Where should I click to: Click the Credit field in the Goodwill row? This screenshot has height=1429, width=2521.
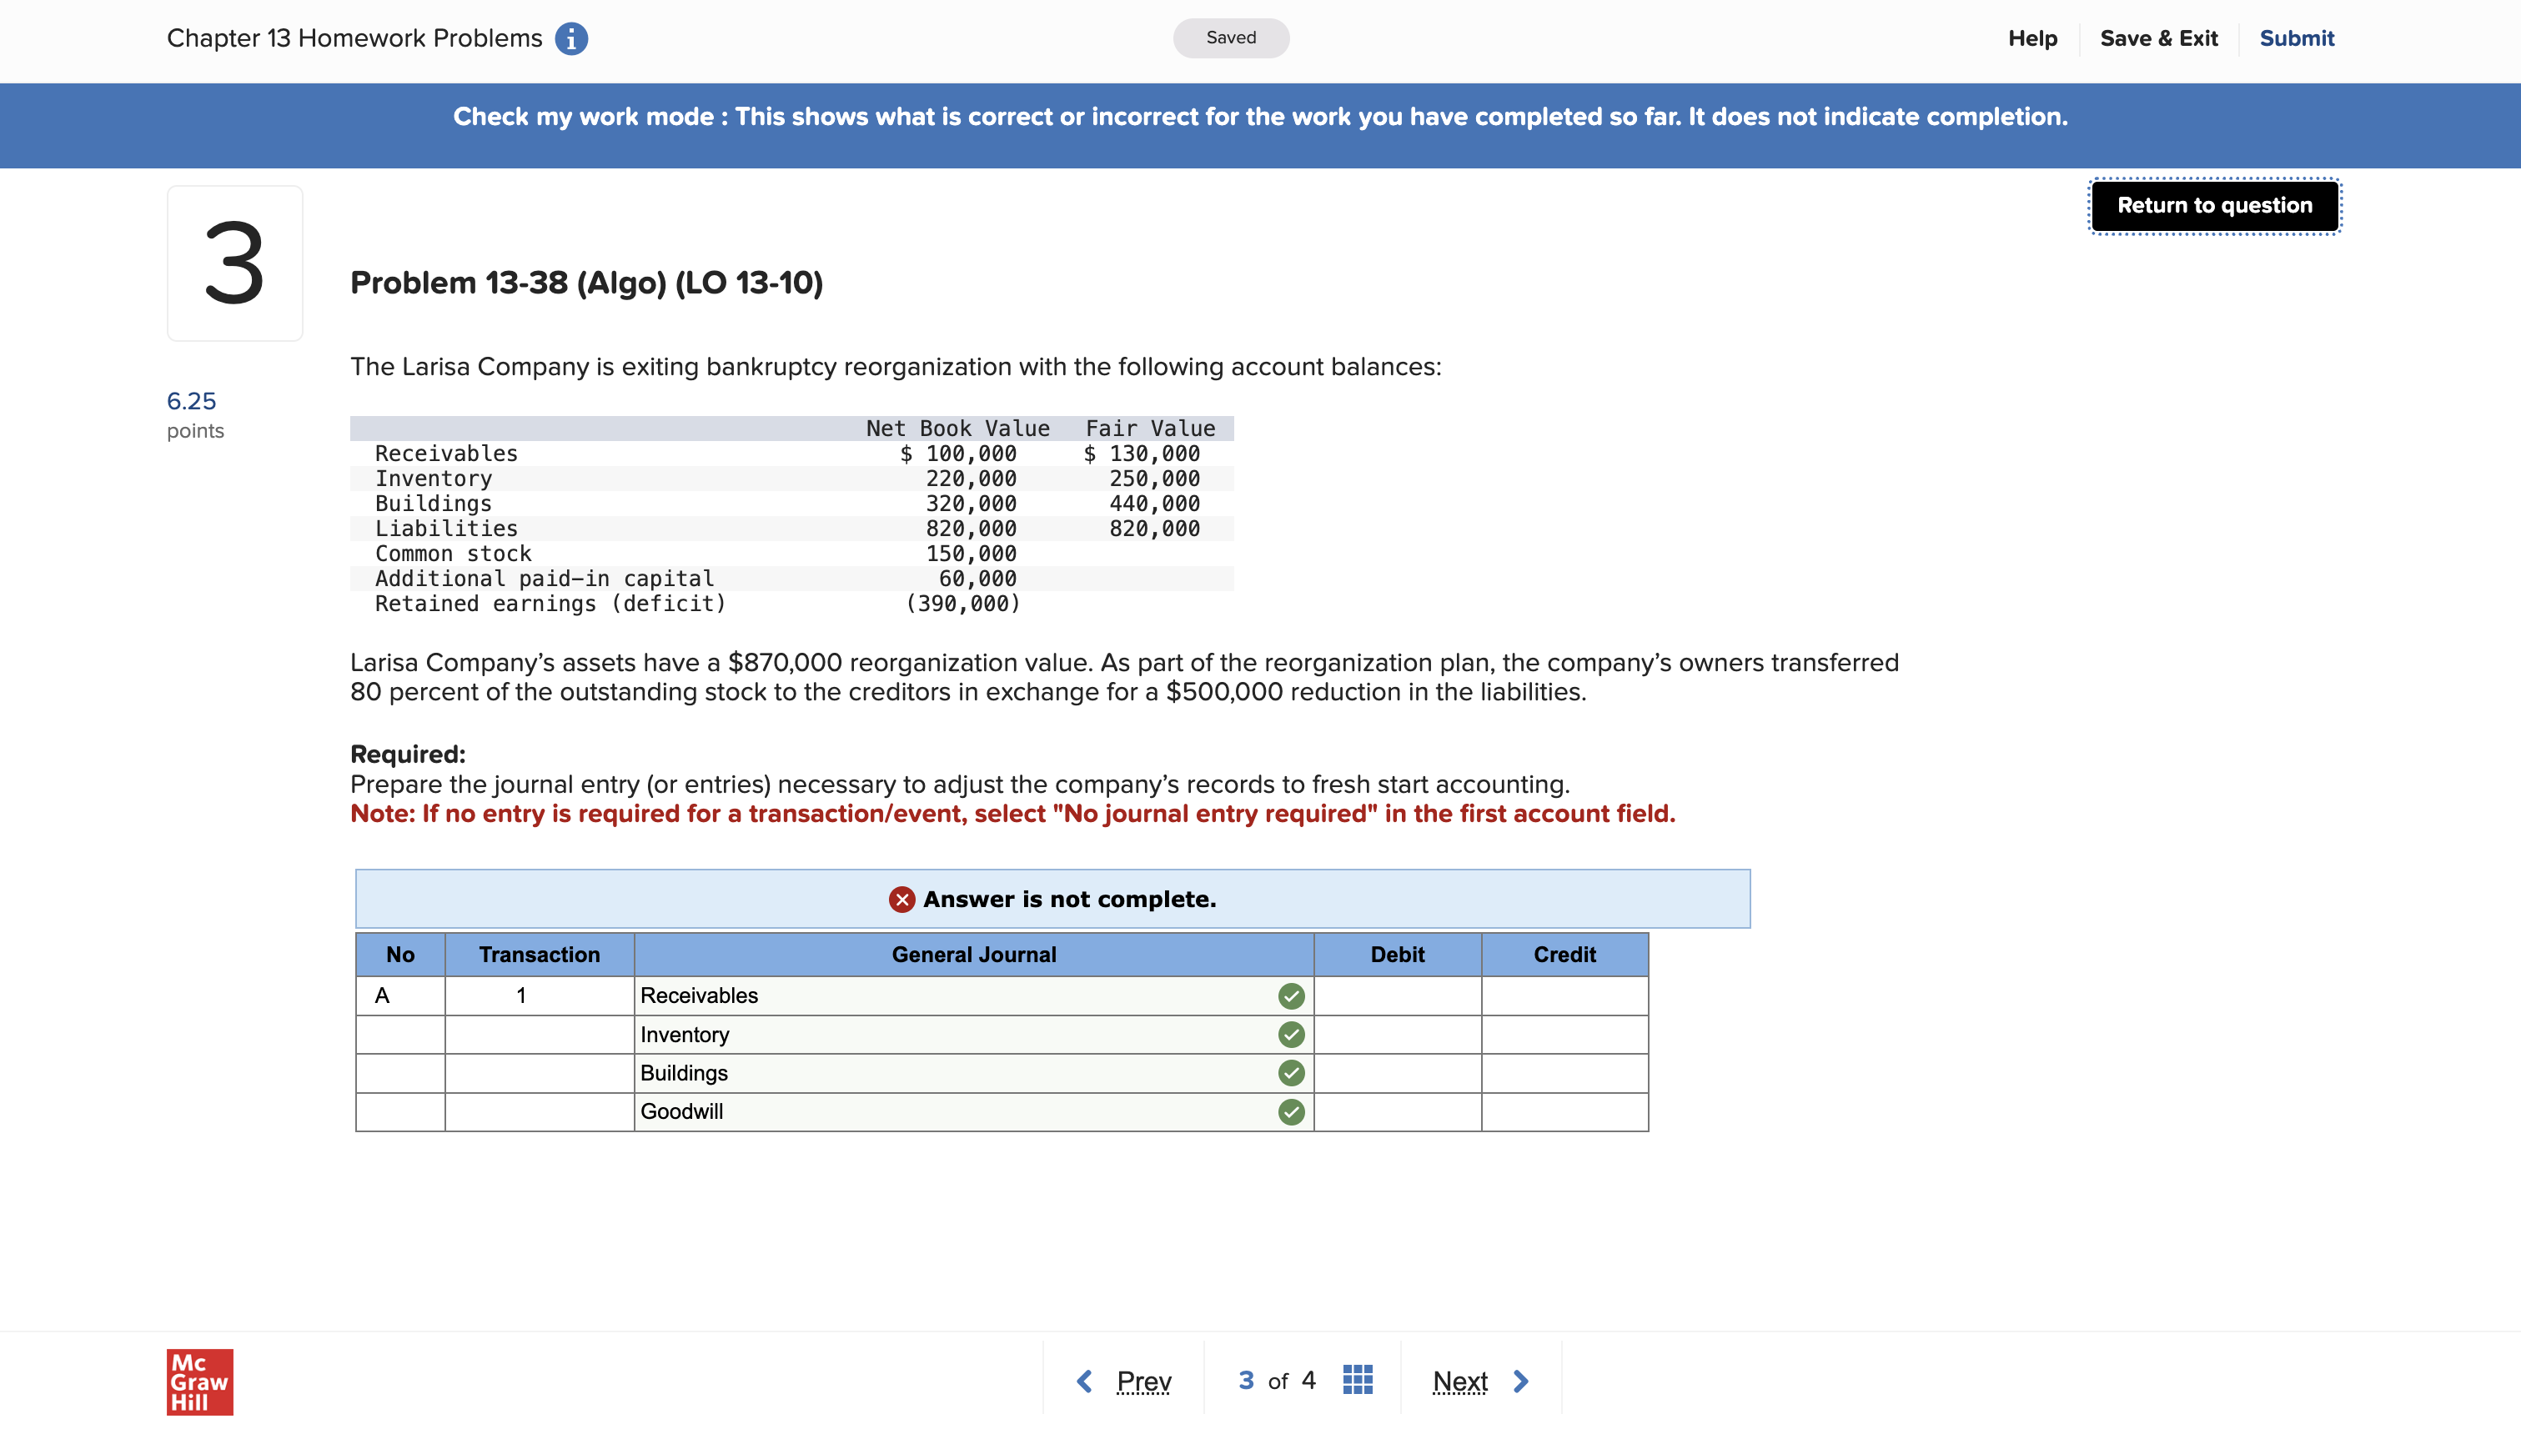click(1564, 1111)
